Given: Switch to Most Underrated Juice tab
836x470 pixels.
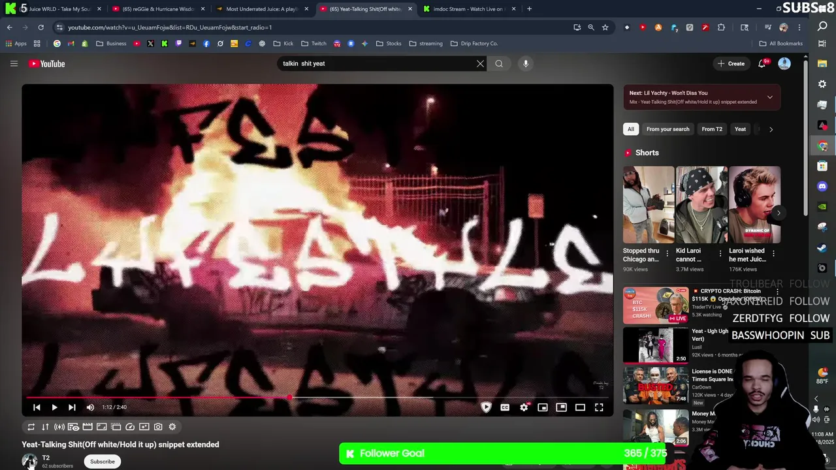Looking at the screenshot, I should tap(261, 9).
